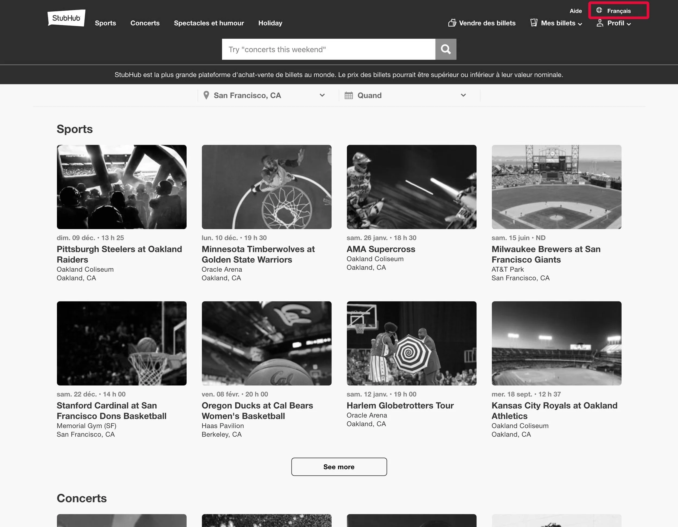
Task: Click the profile person icon
Action: (x=600, y=23)
